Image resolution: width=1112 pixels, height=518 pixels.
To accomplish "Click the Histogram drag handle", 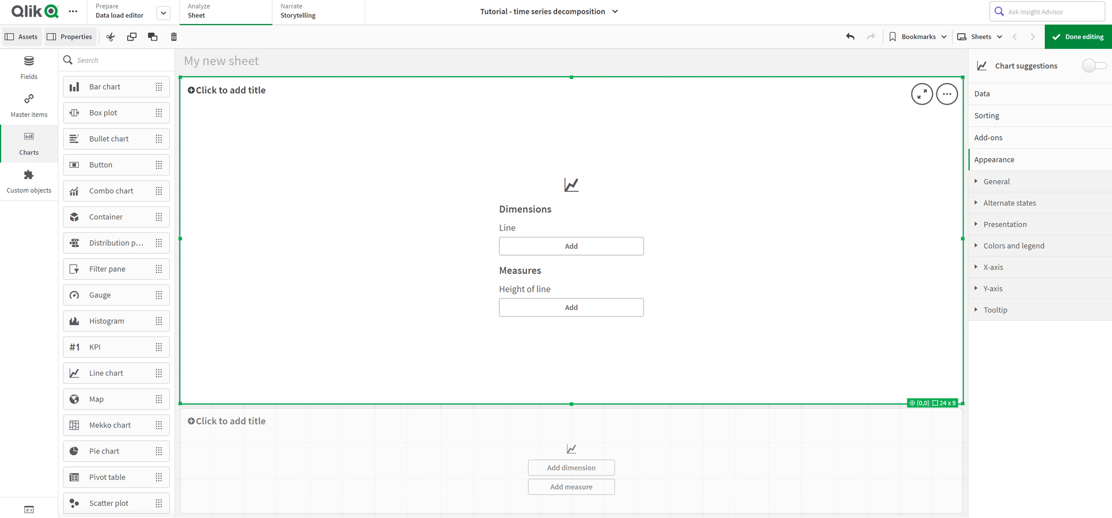I will point(159,321).
